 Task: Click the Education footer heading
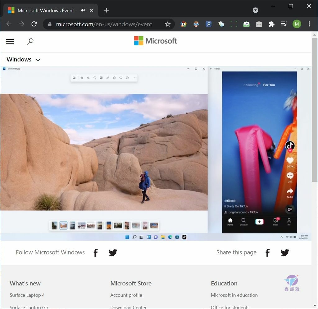224,283
